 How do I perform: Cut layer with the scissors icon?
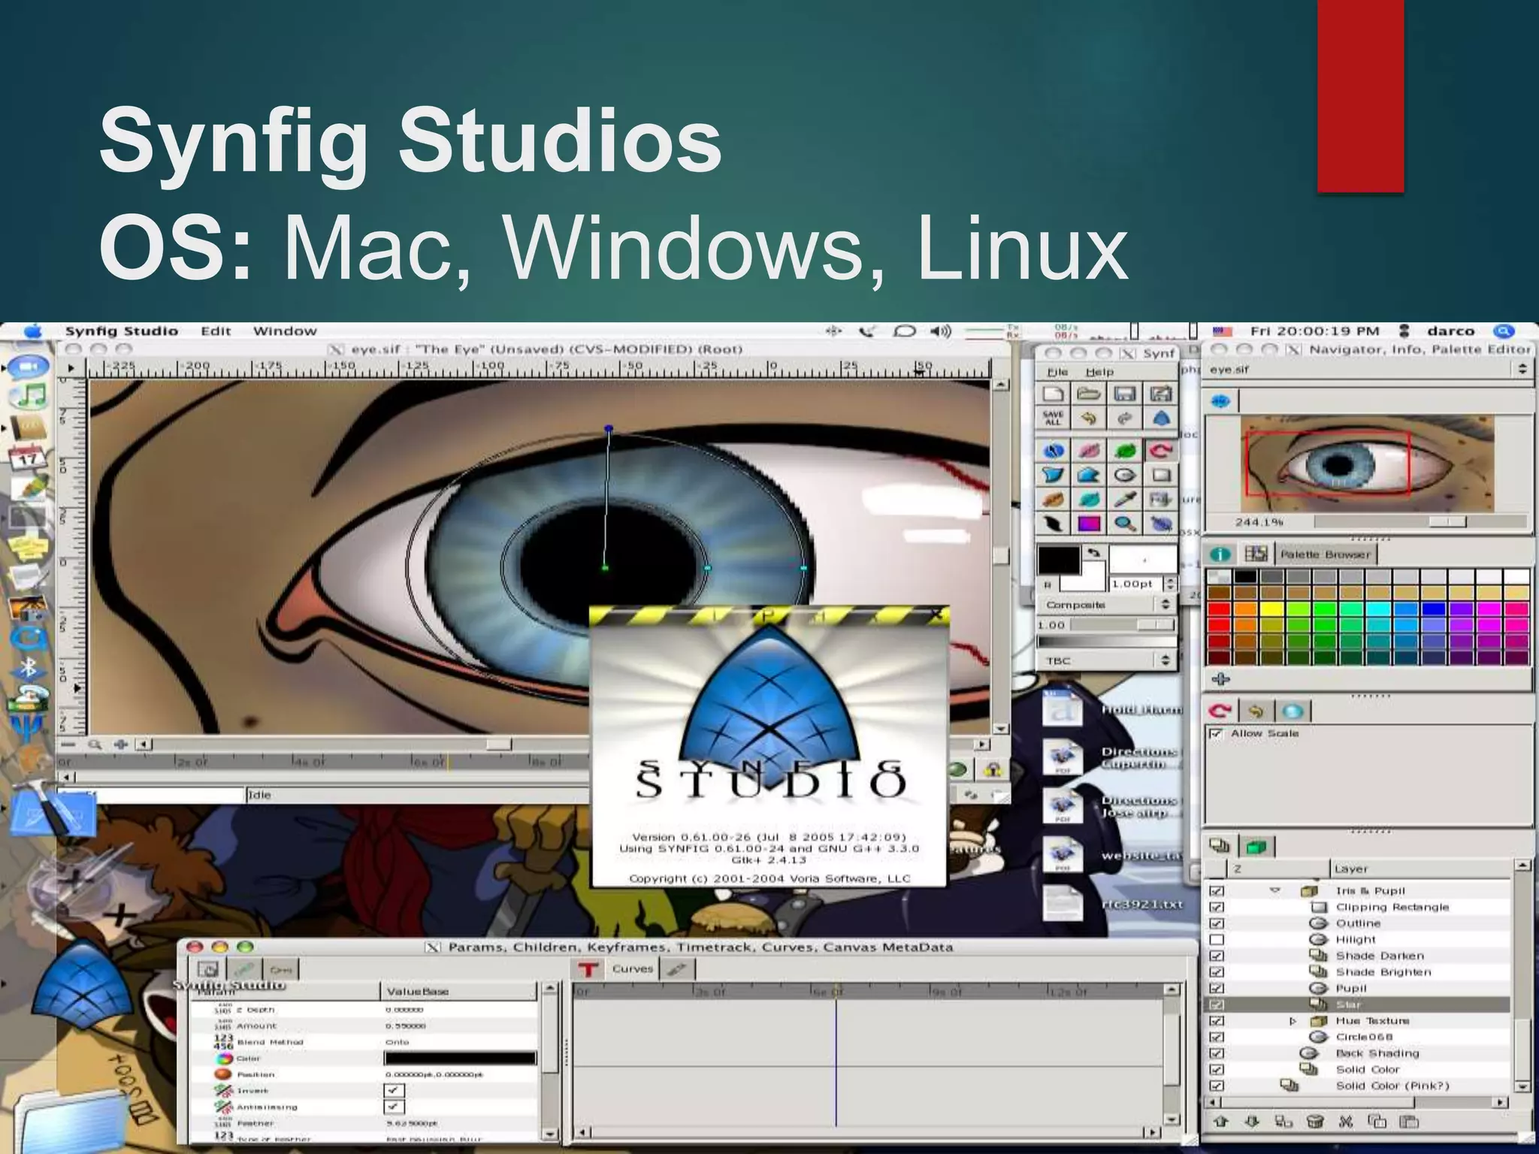click(x=1345, y=1122)
